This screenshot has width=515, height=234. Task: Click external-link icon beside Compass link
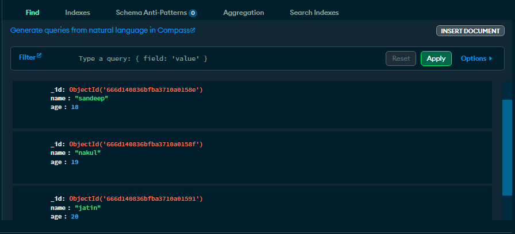(193, 30)
